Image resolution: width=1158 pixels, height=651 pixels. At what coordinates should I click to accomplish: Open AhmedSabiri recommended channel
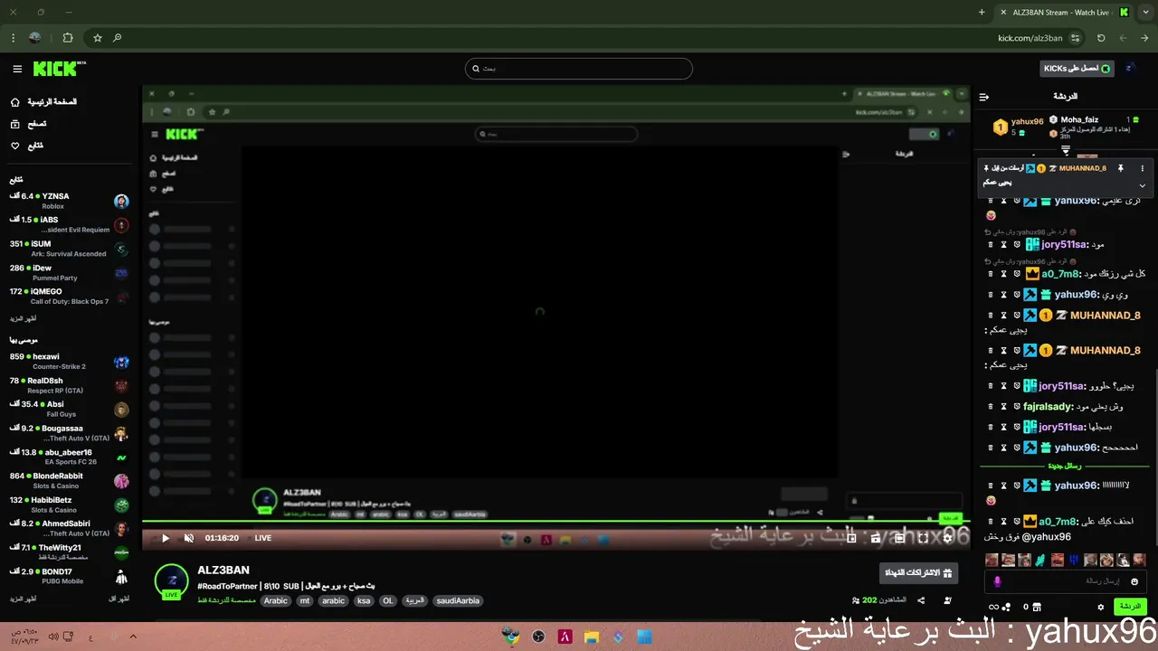69,528
